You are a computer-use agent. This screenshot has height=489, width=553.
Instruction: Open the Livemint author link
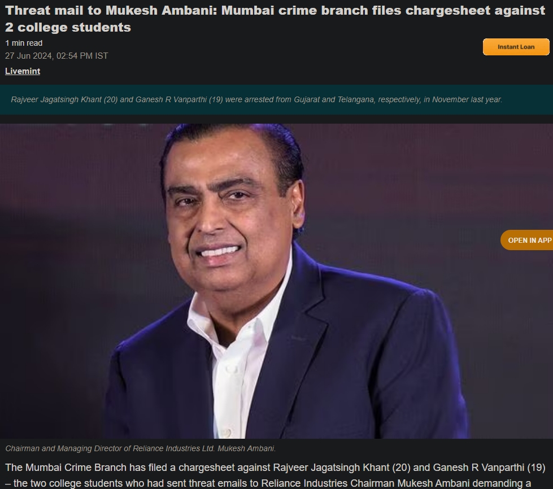(23, 71)
